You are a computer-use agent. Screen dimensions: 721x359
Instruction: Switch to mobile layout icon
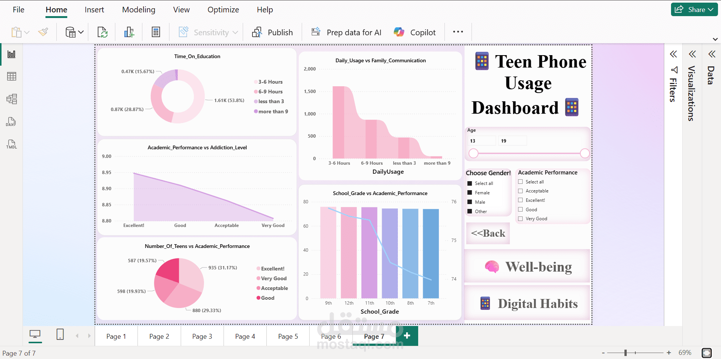(x=60, y=334)
